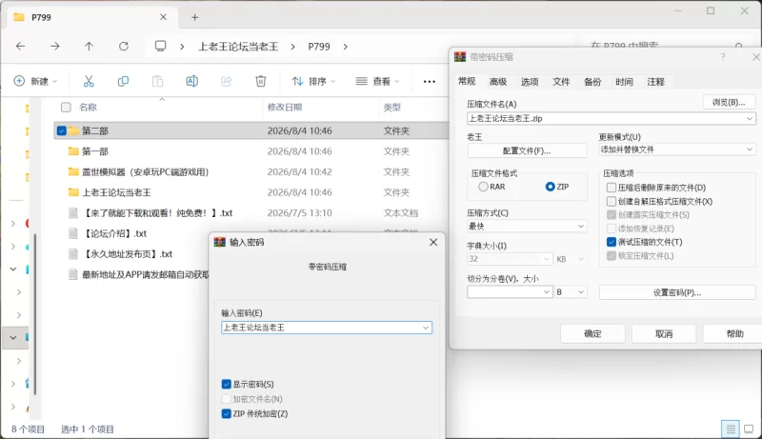
Task: Click the This PC monitor icon in address bar
Action: point(160,46)
